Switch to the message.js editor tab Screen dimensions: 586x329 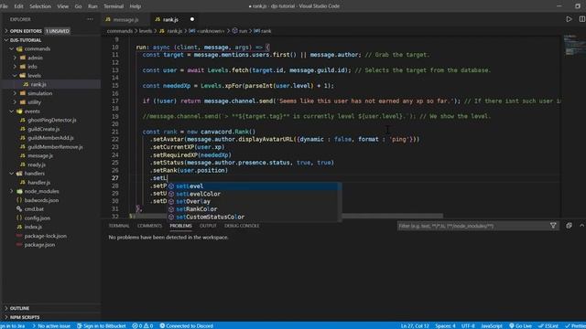pos(125,19)
